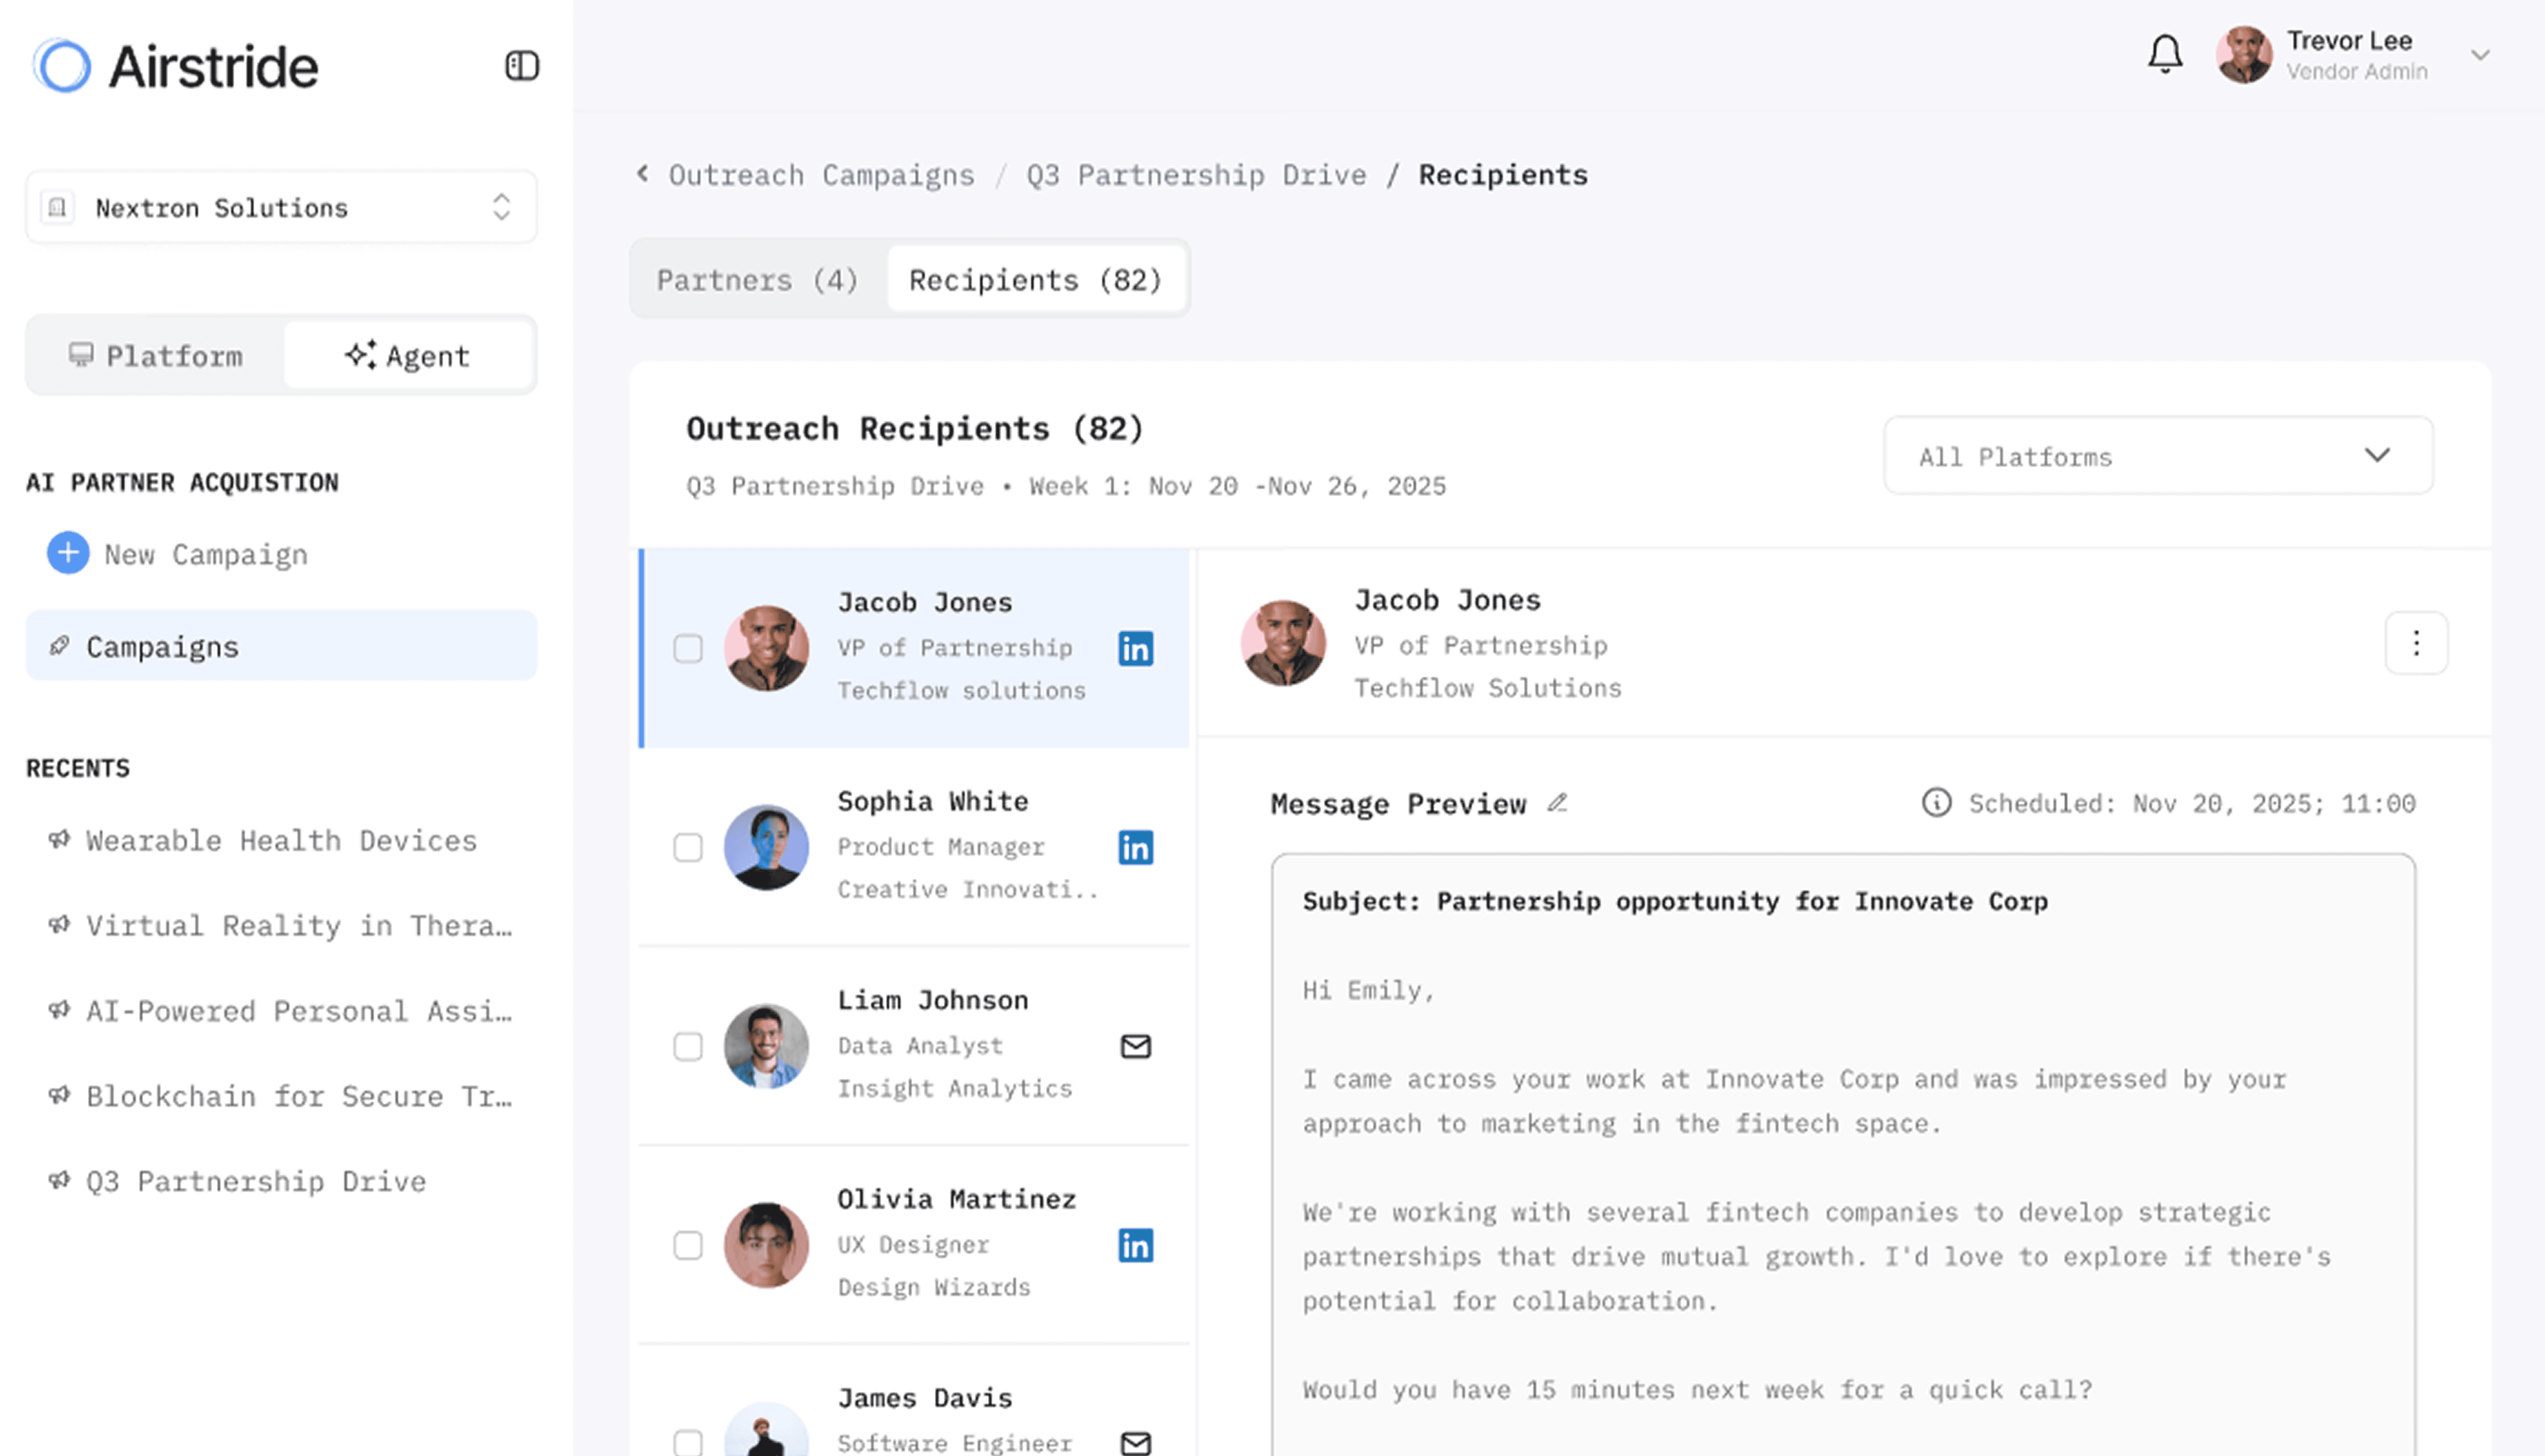
Task: Select the checkbox beside Jacob Jones
Action: point(688,648)
